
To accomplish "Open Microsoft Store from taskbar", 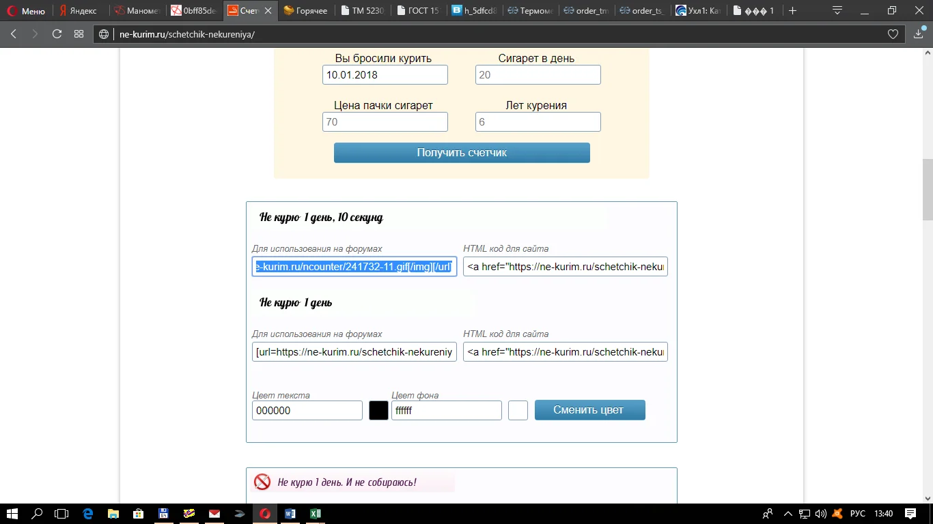I will coord(138,514).
